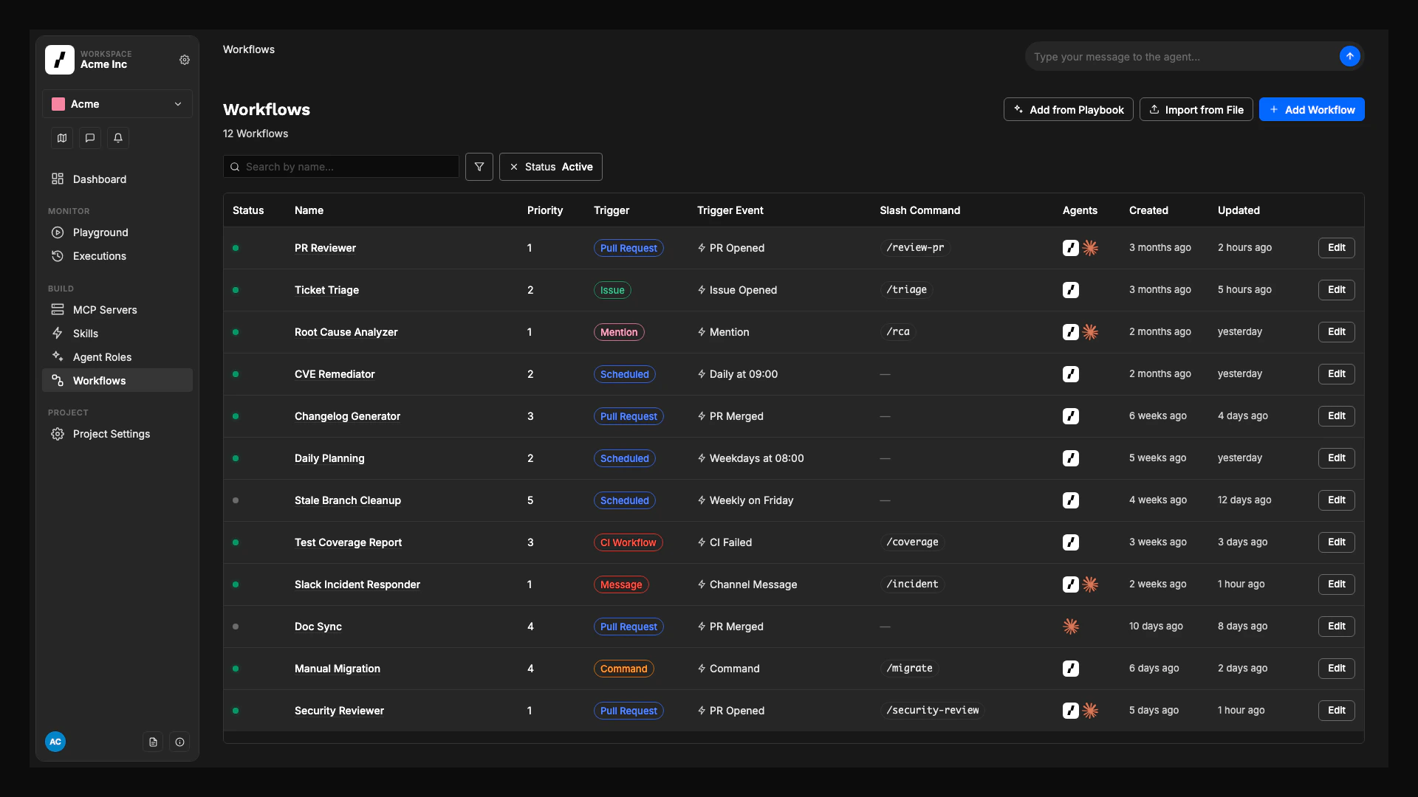Open Test Coverage Report workflow name

(x=348, y=542)
